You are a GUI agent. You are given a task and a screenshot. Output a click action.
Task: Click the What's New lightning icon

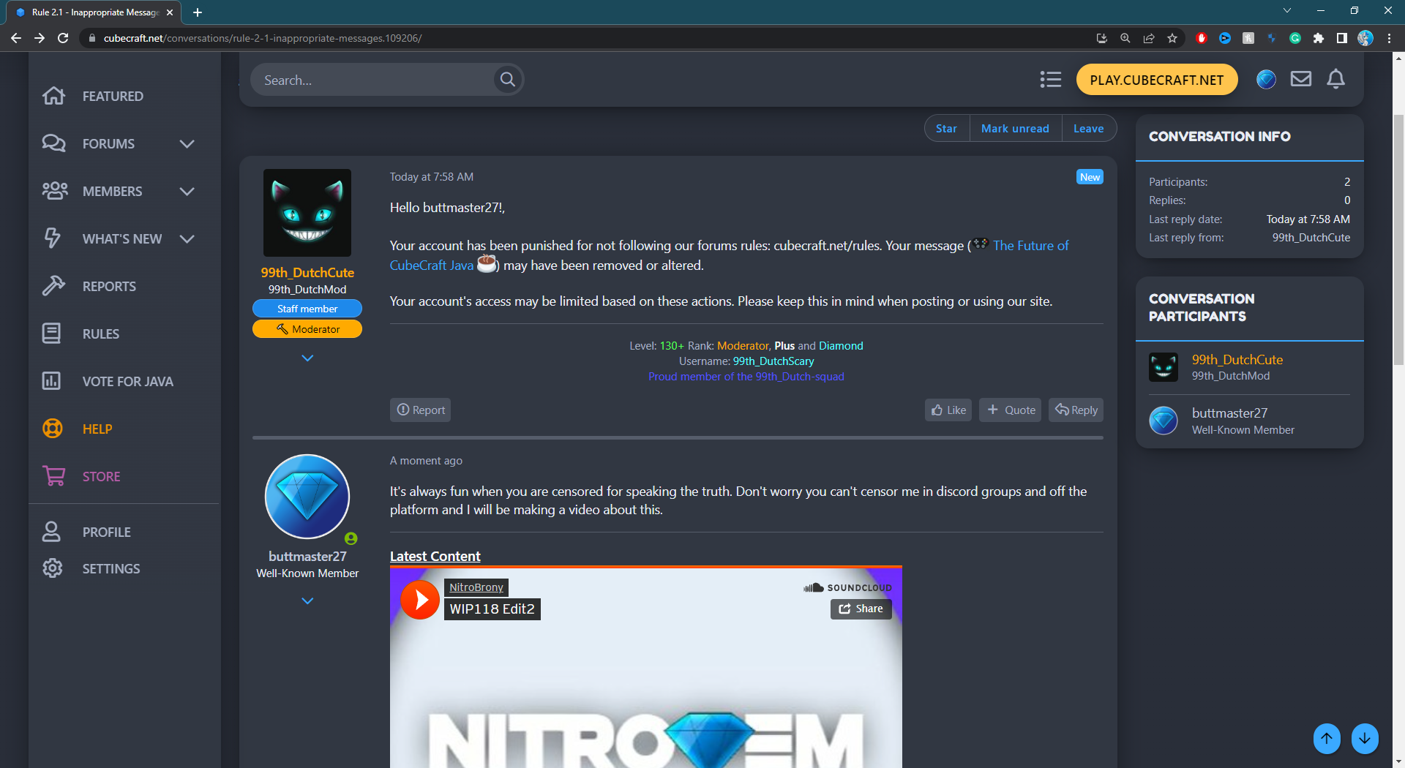53,238
